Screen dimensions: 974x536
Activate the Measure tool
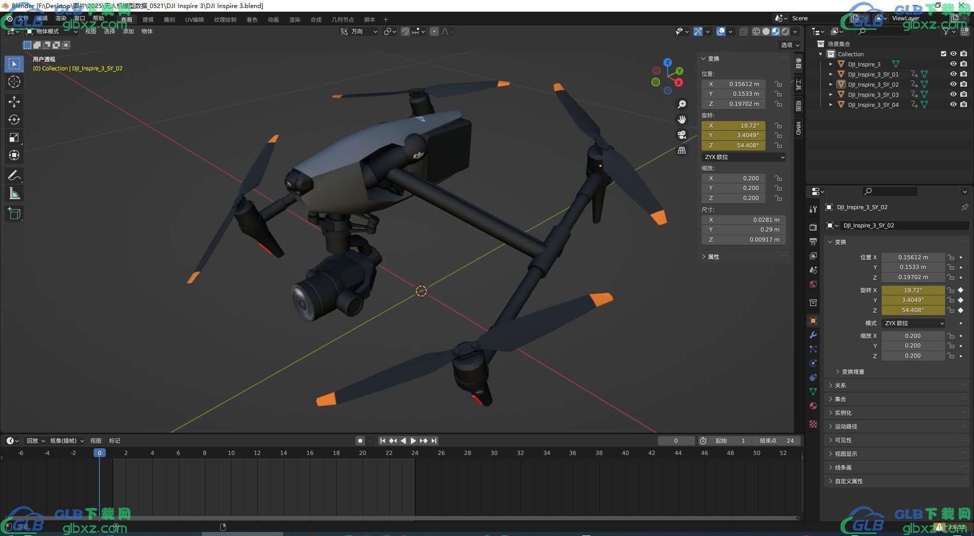point(14,194)
